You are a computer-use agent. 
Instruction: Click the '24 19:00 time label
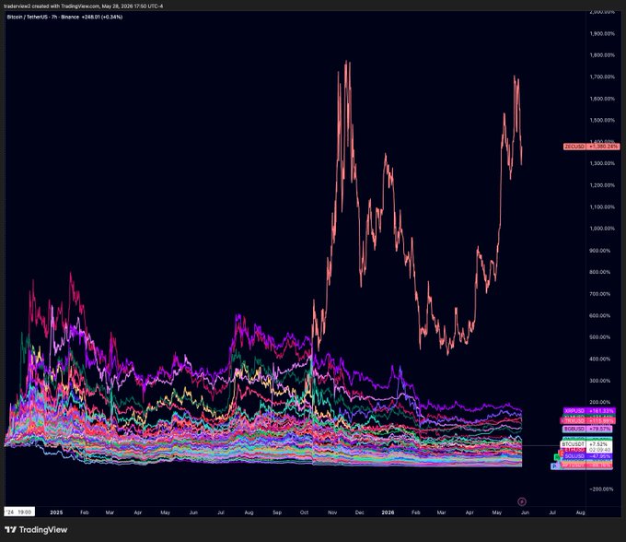(19, 512)
